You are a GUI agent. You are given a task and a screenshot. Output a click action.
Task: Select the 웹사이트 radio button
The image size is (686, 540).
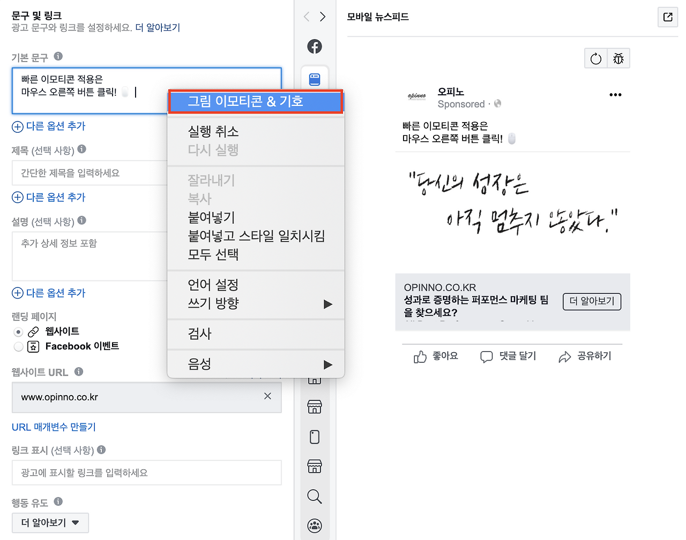(18, 331)
